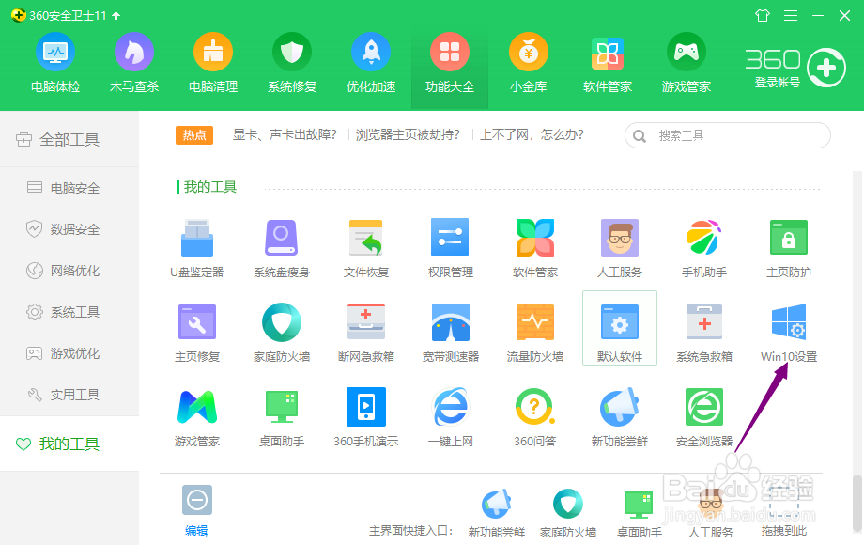The image size is (864, 545).
Task: Launch 软件管家 tool in 我的工具 grid
Action: click(535, 248)
